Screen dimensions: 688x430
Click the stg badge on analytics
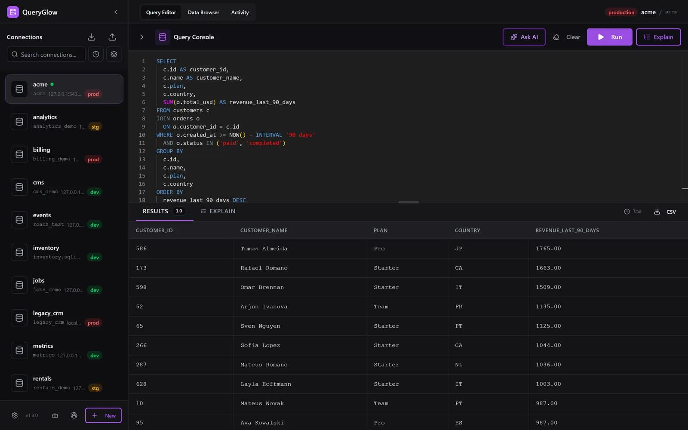tap(95, 127)
